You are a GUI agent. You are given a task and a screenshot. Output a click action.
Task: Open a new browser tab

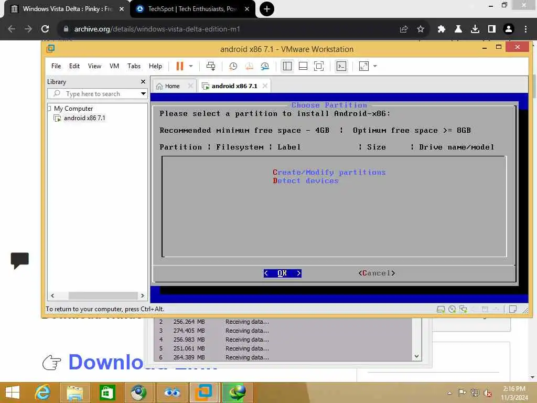[267, 9]
